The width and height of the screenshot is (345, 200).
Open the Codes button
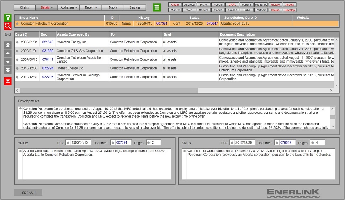click(218, 10)
